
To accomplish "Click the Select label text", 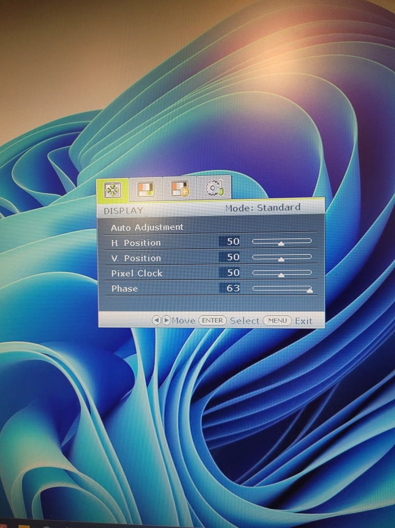I will (245, 321).
